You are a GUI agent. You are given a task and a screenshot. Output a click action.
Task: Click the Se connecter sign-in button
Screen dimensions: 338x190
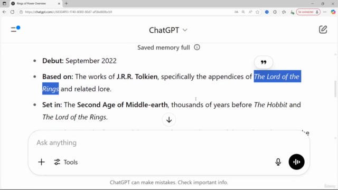tap(308, 12)
